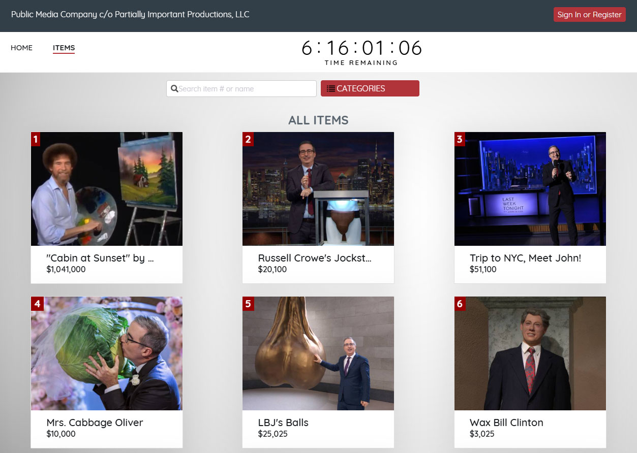The width and height of the screenshot is (637, 453).
Task: Click the item number 4 badge
Action: click(x=36, y=304)
